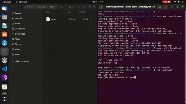Open Music folder in sidebar
Image resolution: width=186 pixels, height=104 pixels.
[17, 39]
